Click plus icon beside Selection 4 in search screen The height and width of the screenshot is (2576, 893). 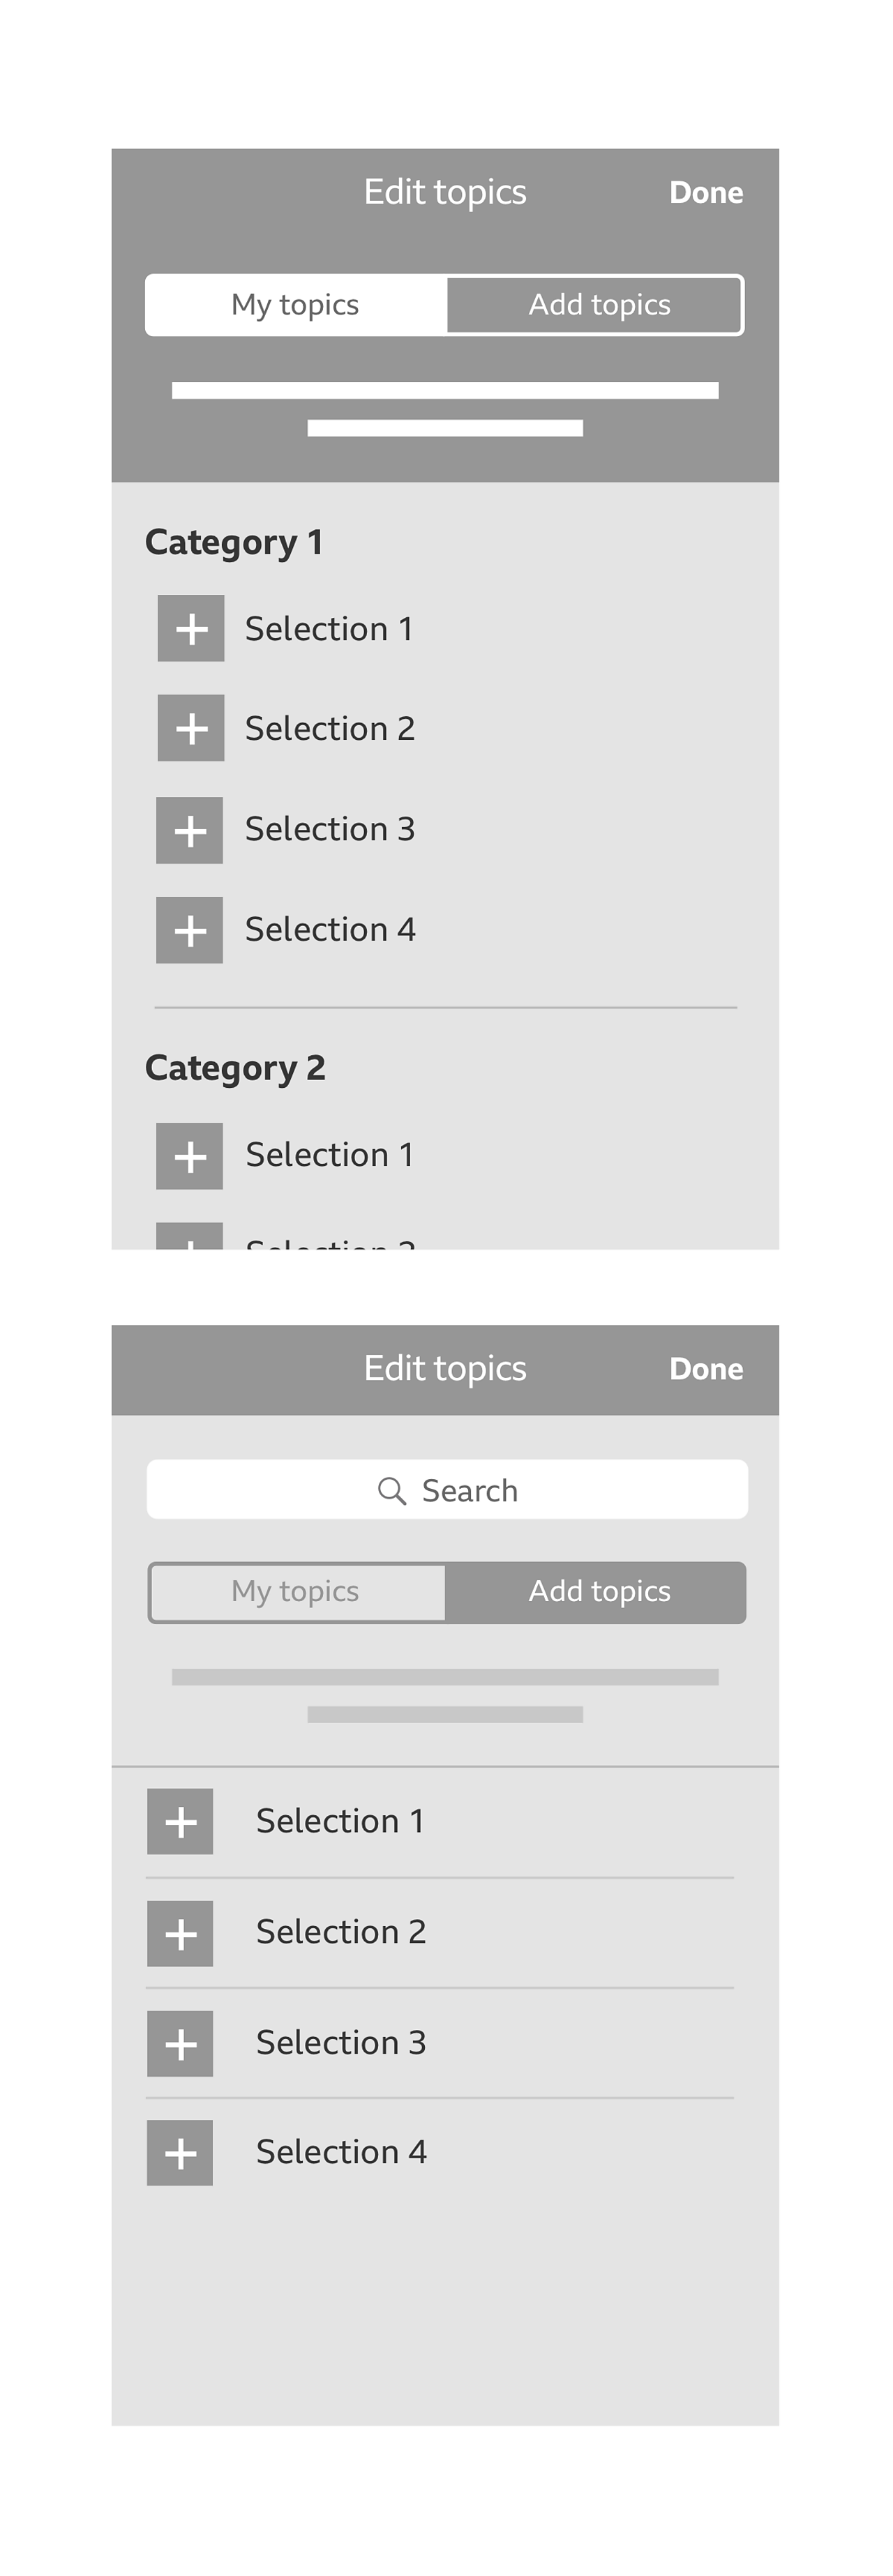click(x=180, y=2152)
